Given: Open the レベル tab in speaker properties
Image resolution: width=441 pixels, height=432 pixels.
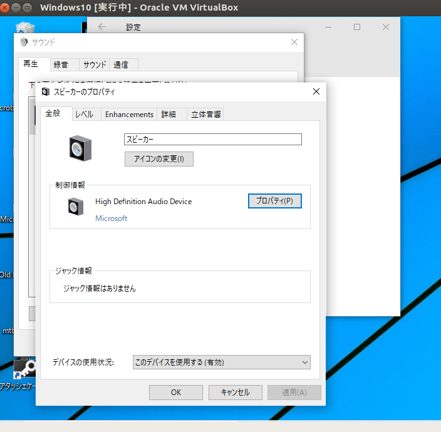Looking at the screenshot, I should (86, 114).
